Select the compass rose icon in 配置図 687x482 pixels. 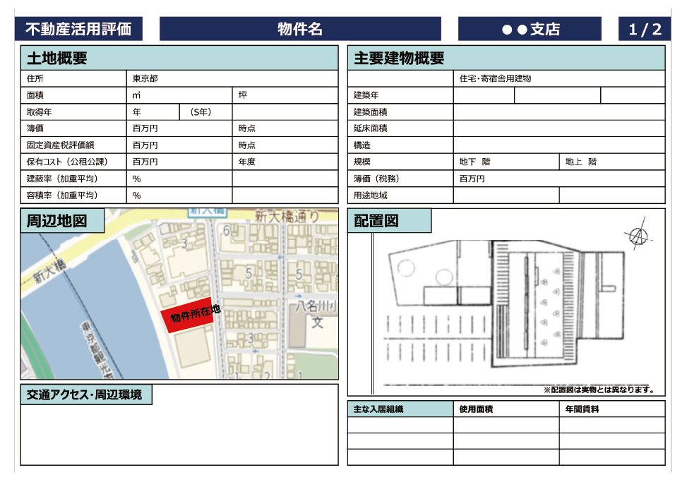tap(638, 236)
